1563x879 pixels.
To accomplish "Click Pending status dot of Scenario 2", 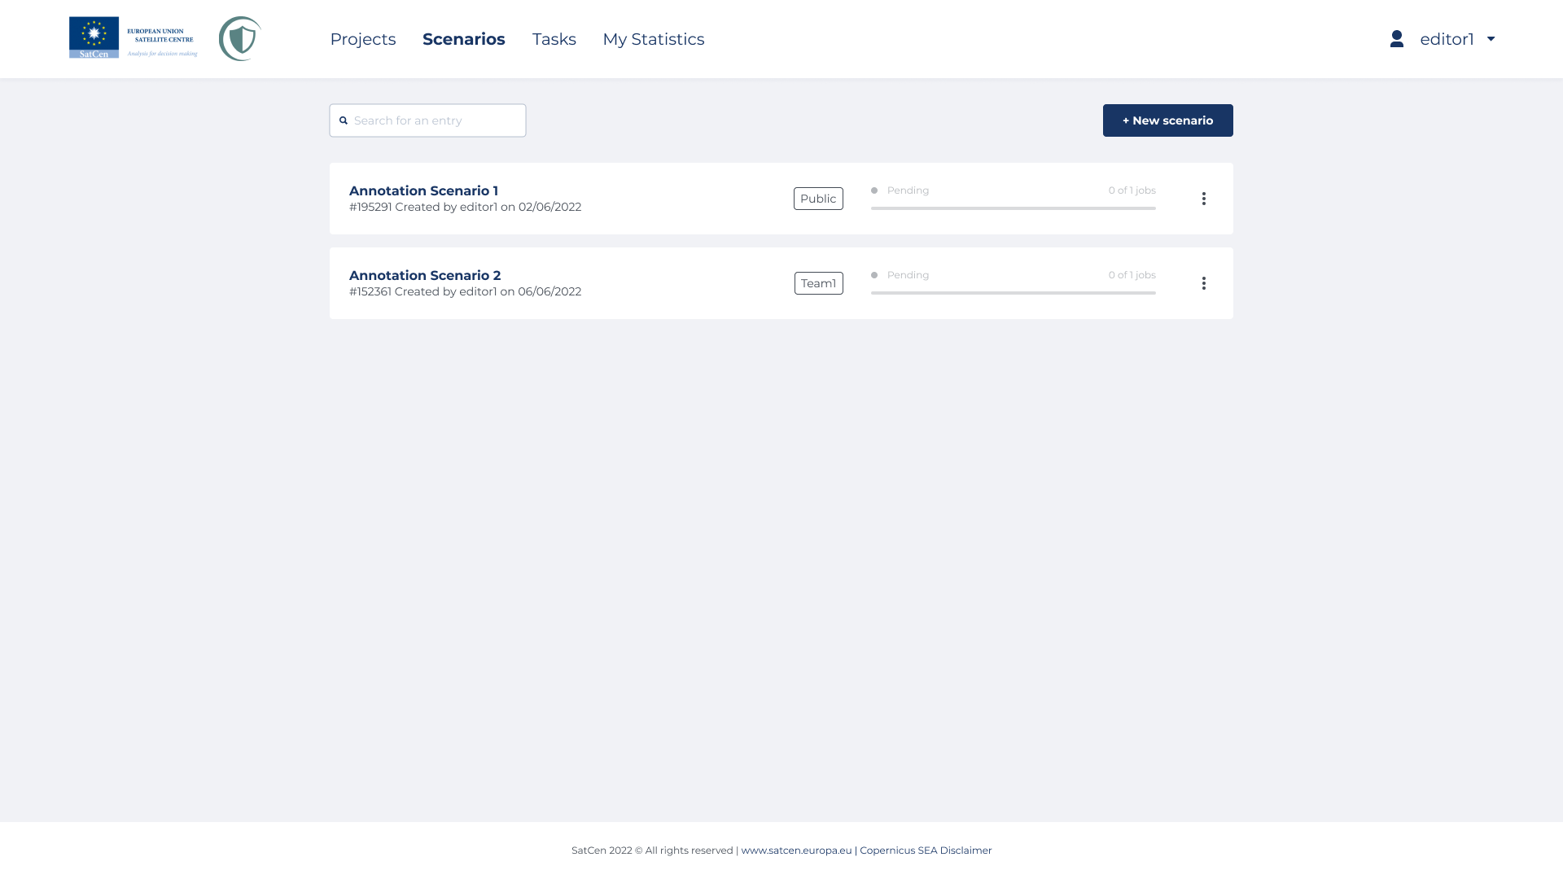I will point(874,275).
